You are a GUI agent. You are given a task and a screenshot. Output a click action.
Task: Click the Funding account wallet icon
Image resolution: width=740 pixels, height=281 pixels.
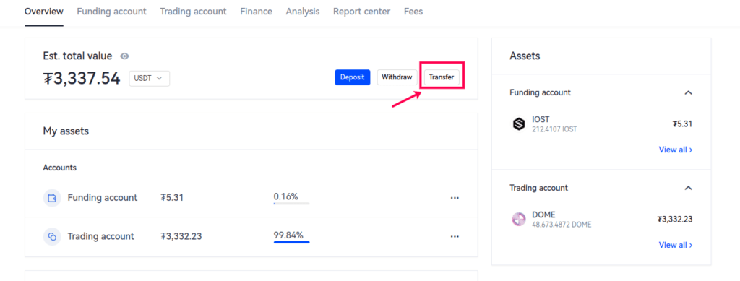coord(52,198)
